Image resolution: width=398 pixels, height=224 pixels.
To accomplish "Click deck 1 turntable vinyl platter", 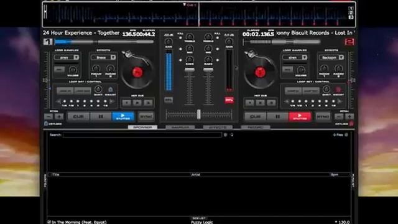I will (137, 73).
